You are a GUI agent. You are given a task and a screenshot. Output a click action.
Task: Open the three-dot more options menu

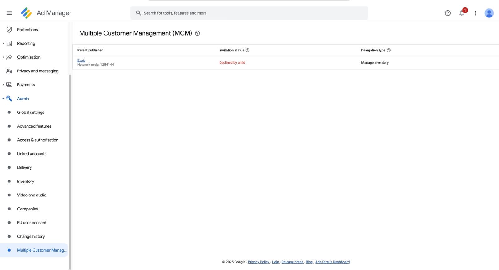click(x=475, y=13)
